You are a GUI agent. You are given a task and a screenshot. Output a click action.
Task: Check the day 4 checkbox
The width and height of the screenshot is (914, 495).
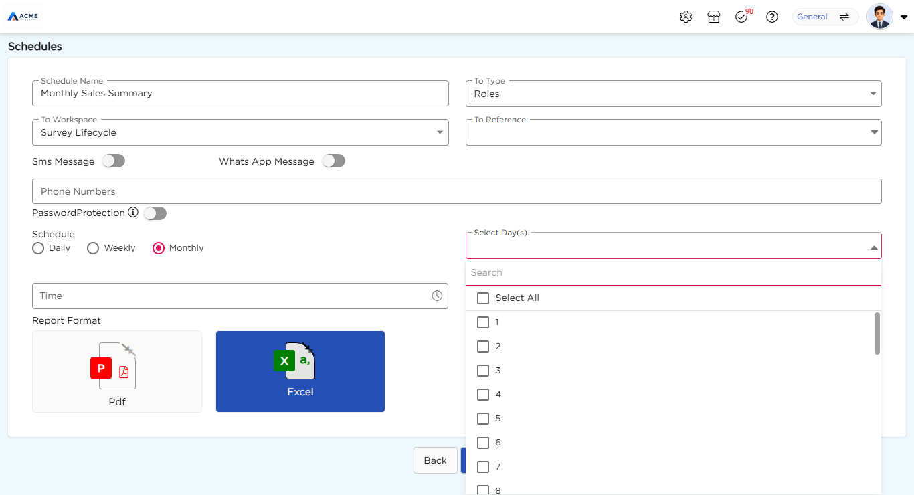pos(483,395)
